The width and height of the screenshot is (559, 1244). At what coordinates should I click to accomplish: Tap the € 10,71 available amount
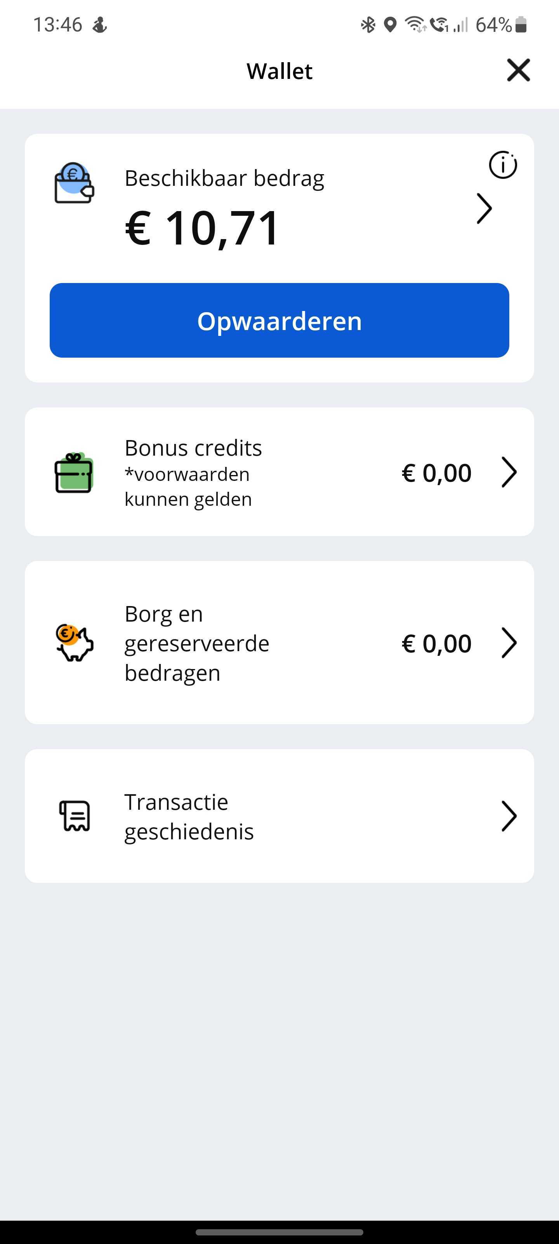tap(202, 228)
